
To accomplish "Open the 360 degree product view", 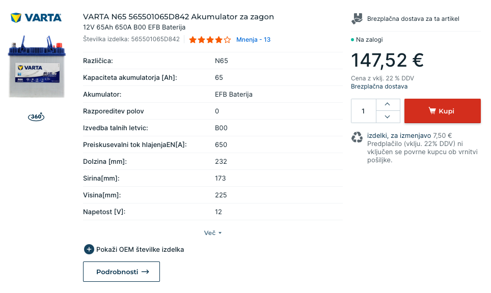I will pyautogui.click(x=36, y=116).
